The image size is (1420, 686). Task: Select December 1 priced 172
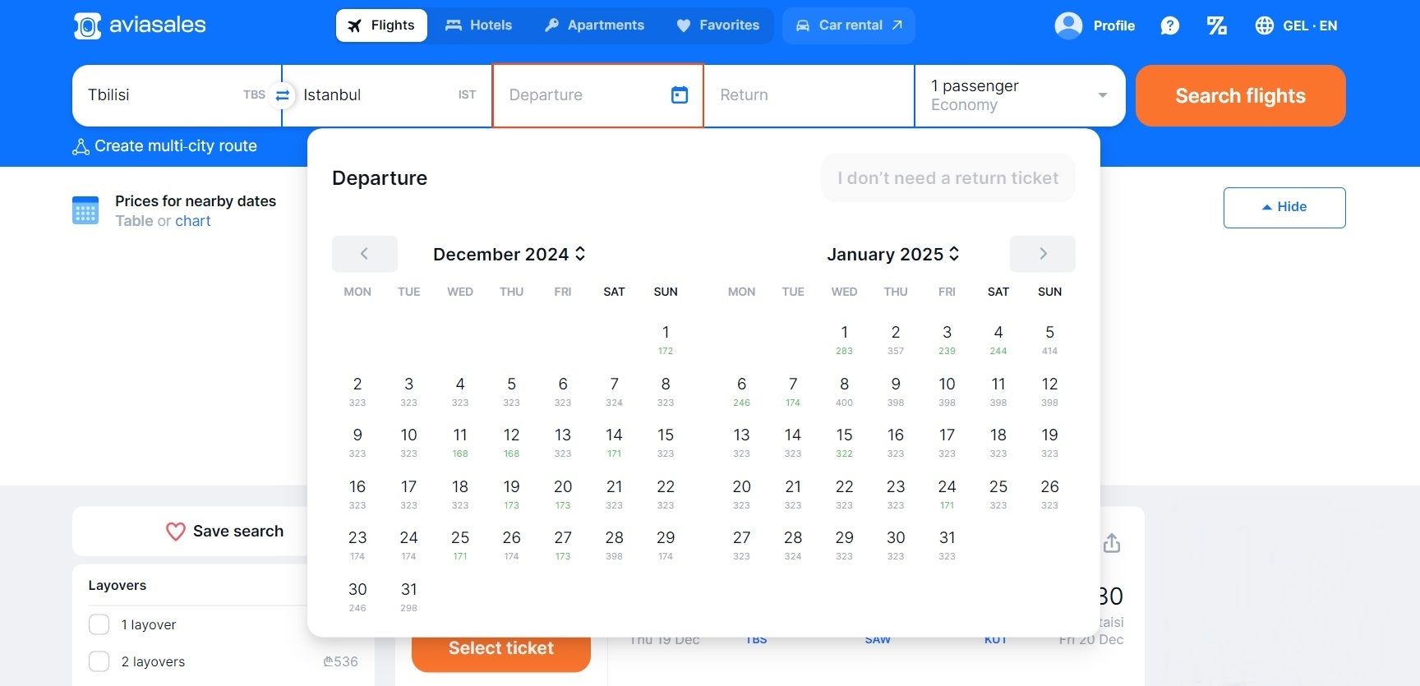click(666, 339)
